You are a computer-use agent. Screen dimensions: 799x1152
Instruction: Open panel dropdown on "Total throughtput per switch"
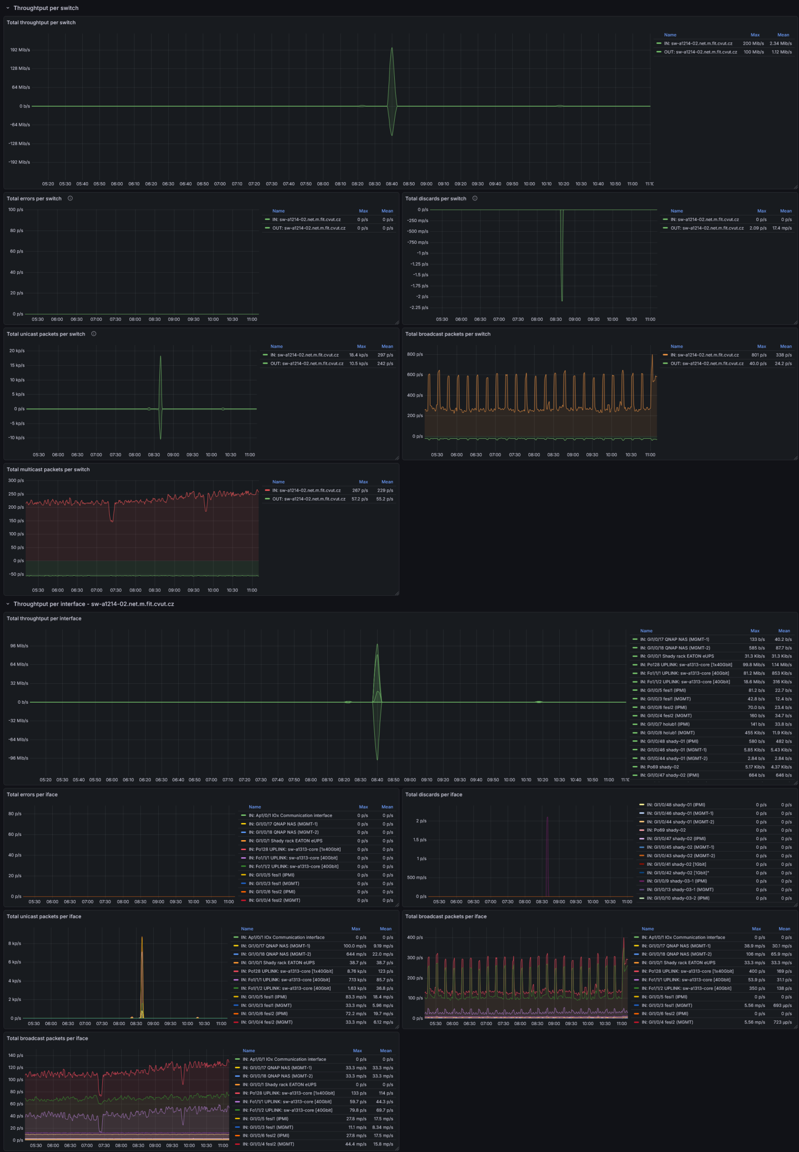click(x=41, y=22)
